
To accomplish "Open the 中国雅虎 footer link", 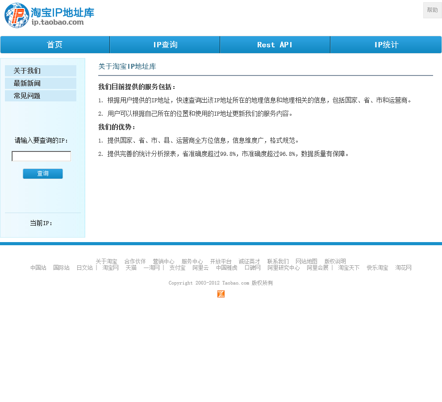I will (x=227, y=268).
